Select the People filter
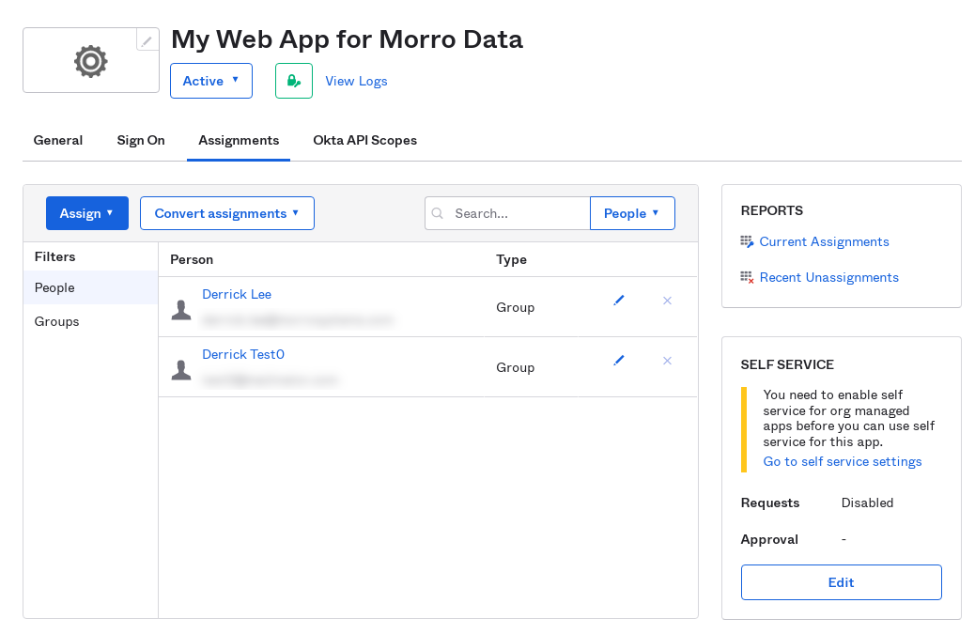 click(91, 287)
